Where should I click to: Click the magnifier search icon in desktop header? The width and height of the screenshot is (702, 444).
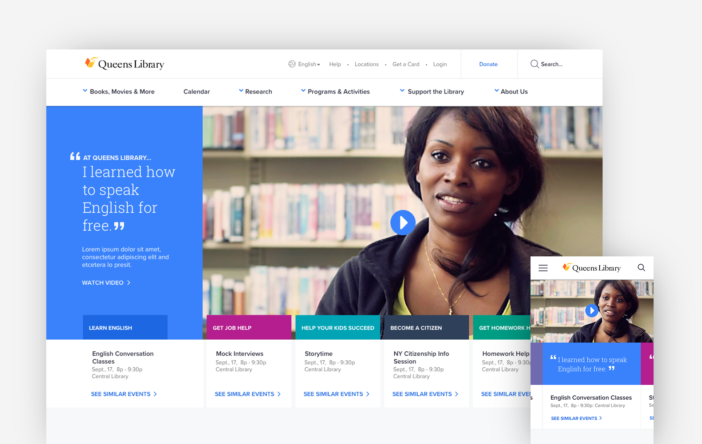click(534, 64)
